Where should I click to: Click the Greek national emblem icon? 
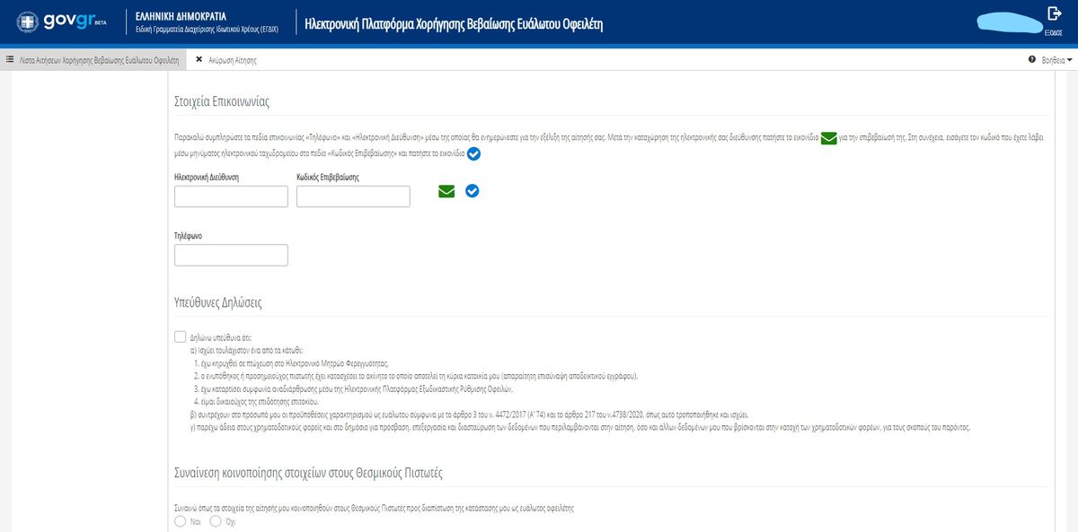click(27, 22)
